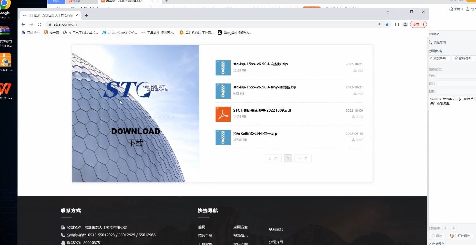Download stc-isp-15xx-v6.90U-完整版.zip
Image resolution: width=476 pixels, height=245 pixels.
pos(260,64)
